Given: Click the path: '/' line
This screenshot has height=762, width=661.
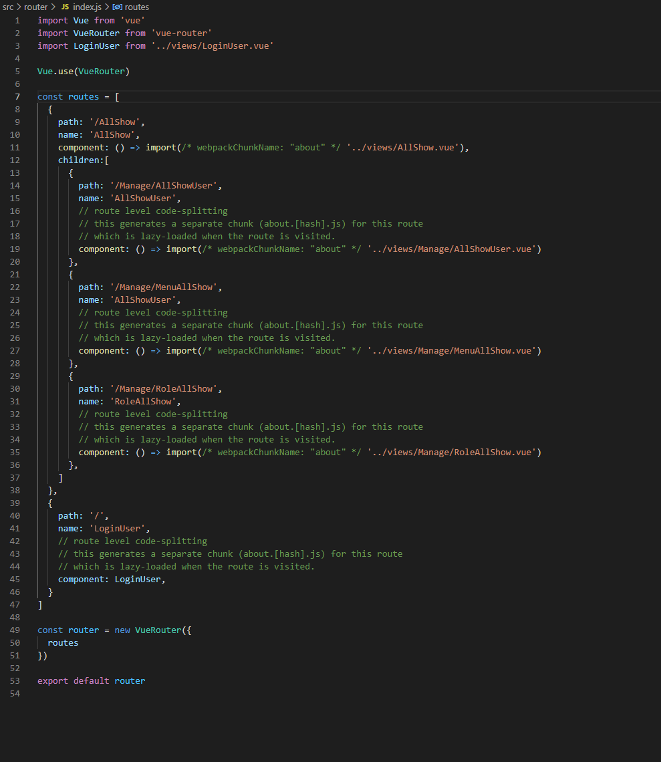Looking at the screenshot, I should point(83,515).
